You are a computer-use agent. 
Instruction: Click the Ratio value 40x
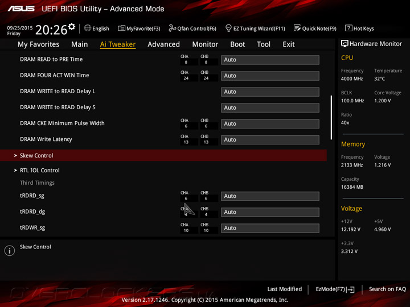tap(345, 123)
